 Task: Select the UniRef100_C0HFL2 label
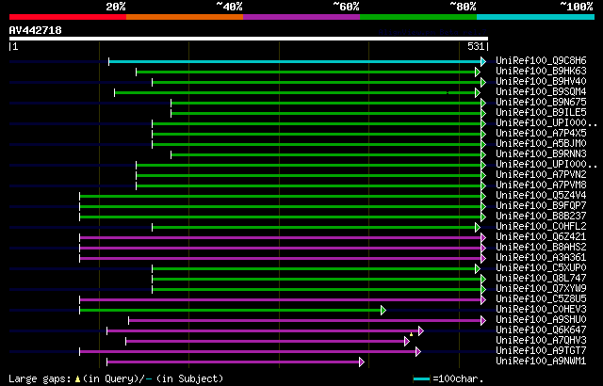[541, 227]
